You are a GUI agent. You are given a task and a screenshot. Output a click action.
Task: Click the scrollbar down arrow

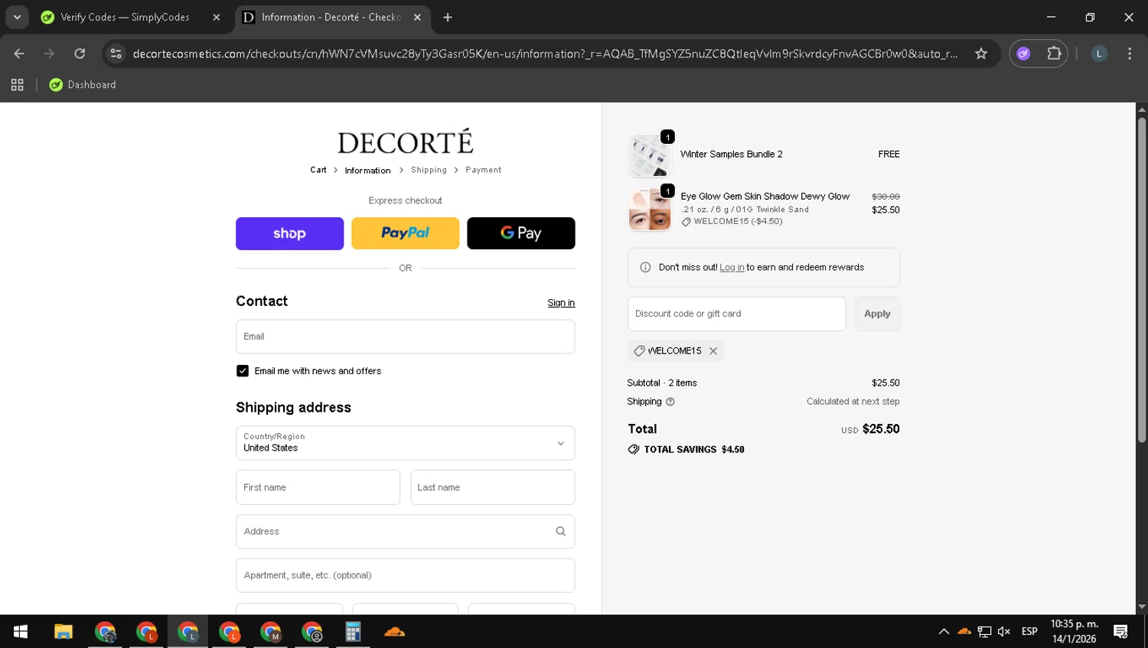point(1141,607)
